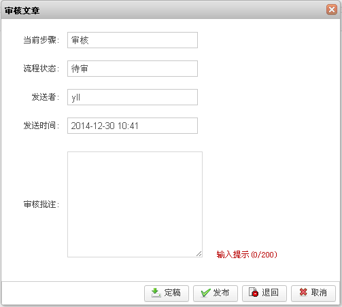The height and width of the screenshot is (307, 342).
Task: Click the red cross icon on 取消
Action: [303, 292]
